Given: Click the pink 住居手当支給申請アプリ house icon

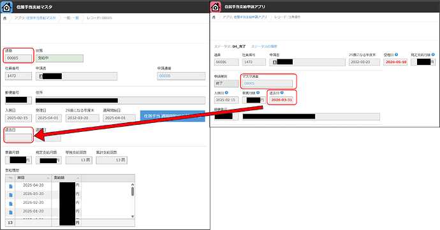Looking at the screenshot, I should (x=216, y=7).
